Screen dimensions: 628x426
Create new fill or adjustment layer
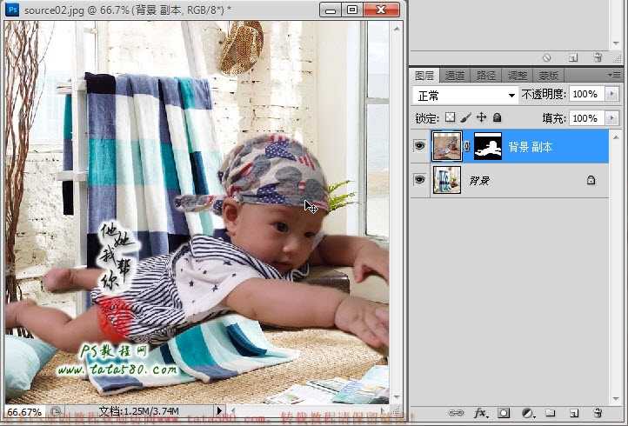tap(528, 413)
